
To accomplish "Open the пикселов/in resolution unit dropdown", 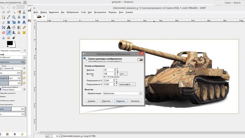I will (127, 84).
